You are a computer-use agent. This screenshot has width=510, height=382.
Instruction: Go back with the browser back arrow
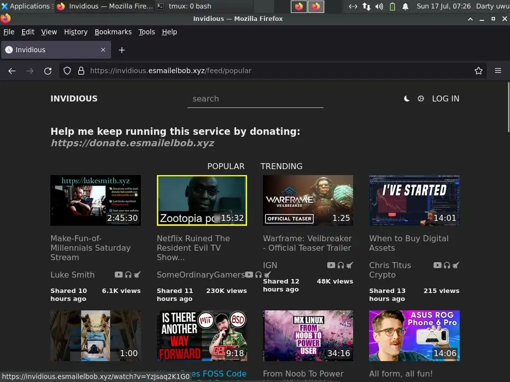click(x=12, y=71)
